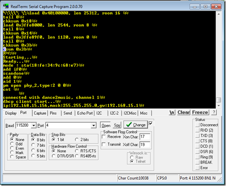
Task: Click the Disconnect status indicator
Action: click(198, 125)
